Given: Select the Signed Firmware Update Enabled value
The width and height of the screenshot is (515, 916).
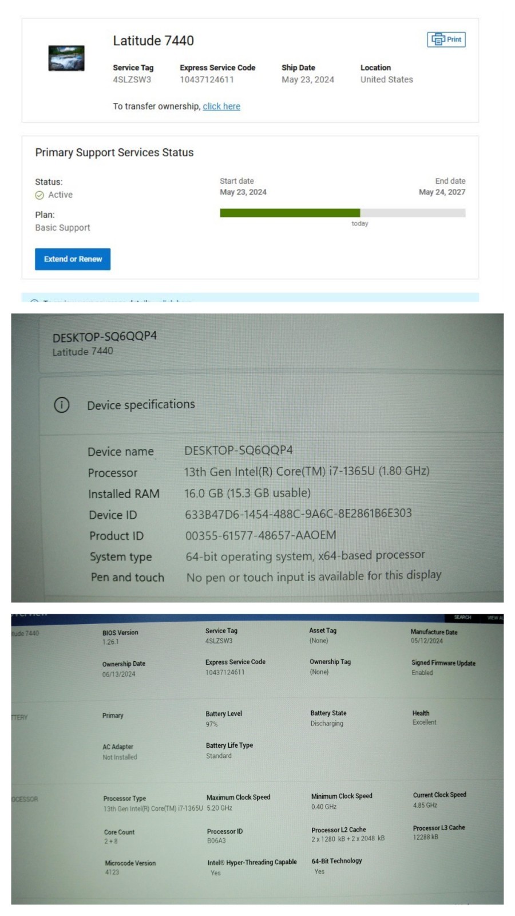Looking at the screenshot, I should (x=422, y=673).
